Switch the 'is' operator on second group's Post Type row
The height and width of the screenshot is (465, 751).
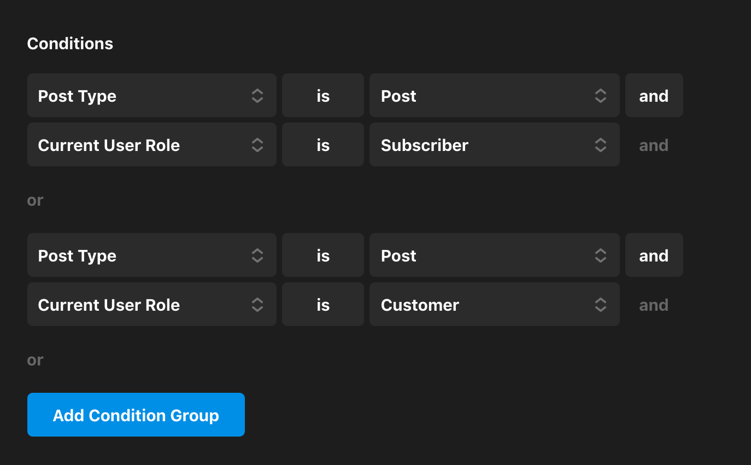(322, 255)
